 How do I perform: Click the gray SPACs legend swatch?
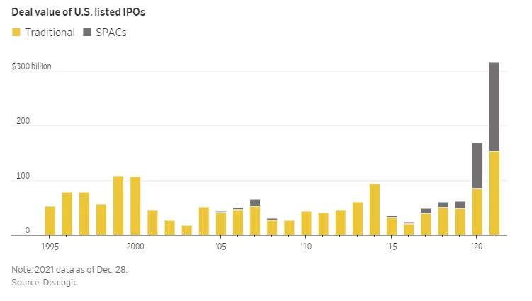(88, 33)
